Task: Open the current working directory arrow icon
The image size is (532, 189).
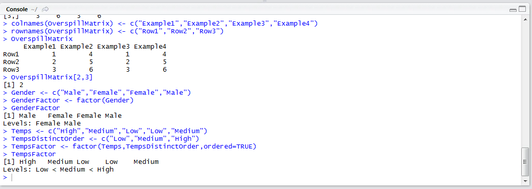Action: 46,9
